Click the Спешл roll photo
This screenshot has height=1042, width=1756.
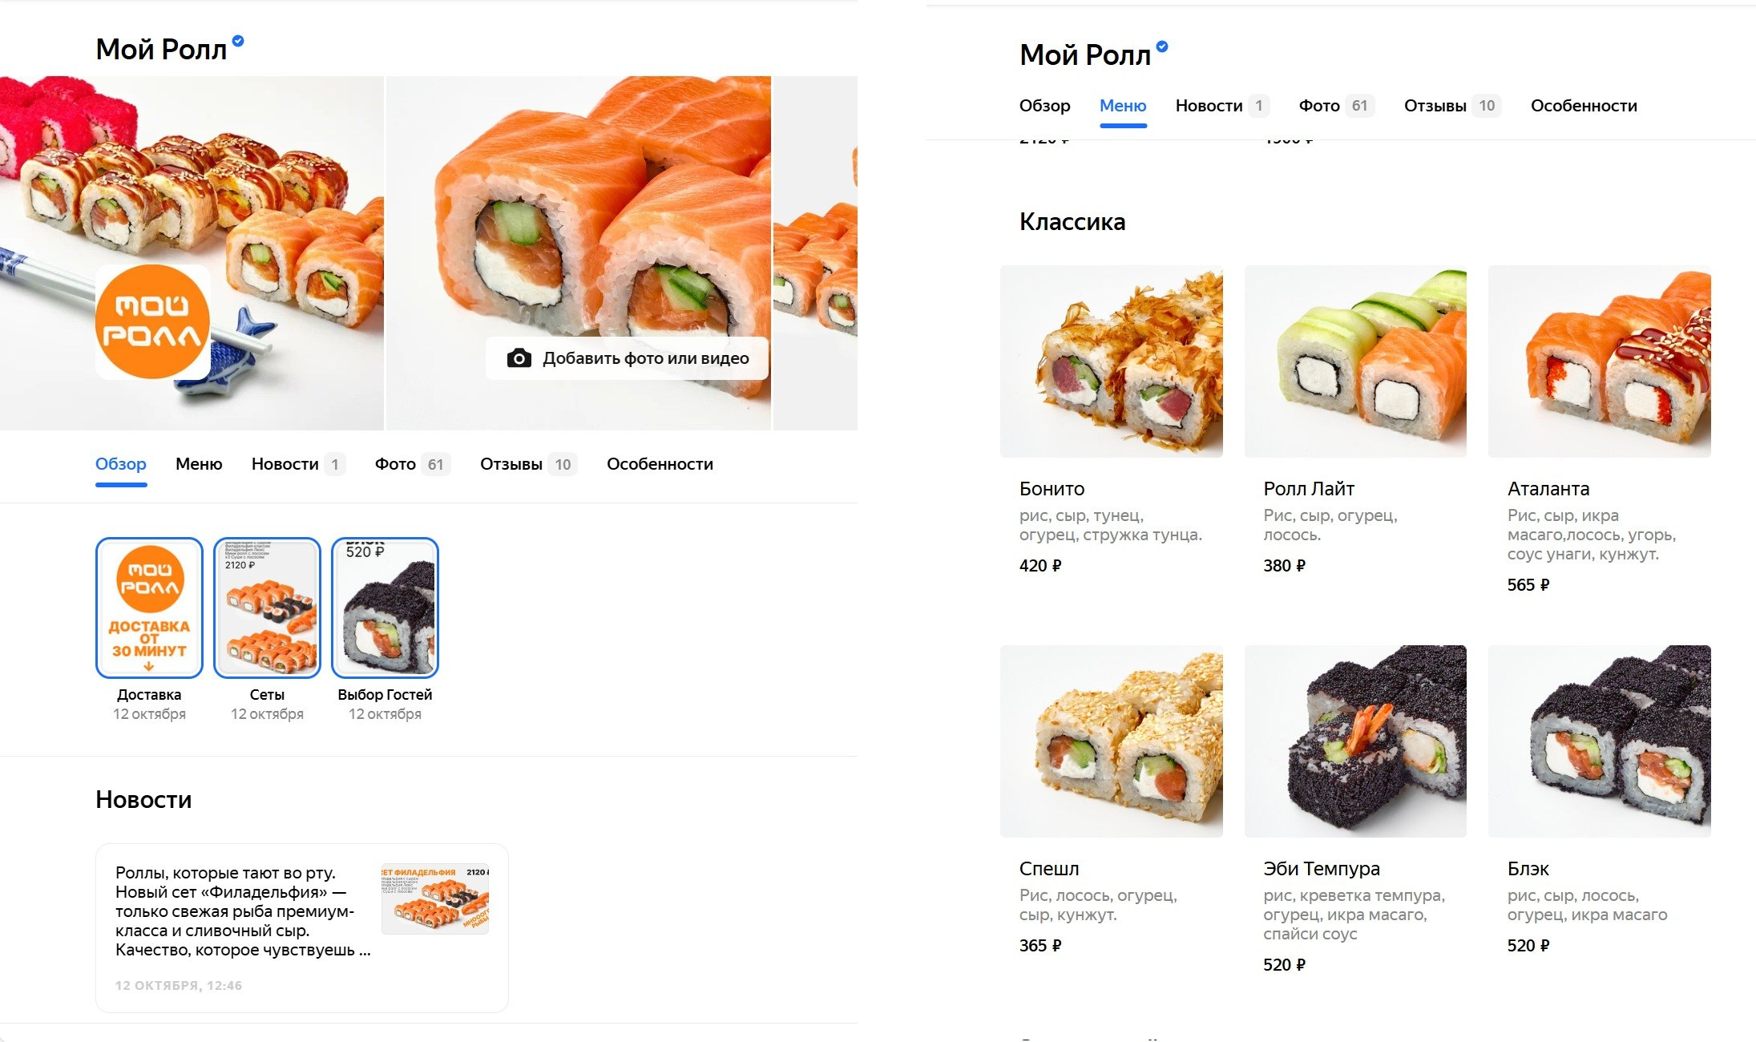[x=1112, y=741]
